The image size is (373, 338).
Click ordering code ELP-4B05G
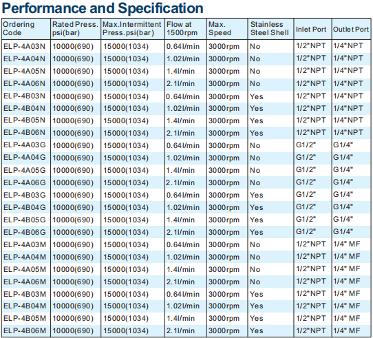tap(25, 220)
